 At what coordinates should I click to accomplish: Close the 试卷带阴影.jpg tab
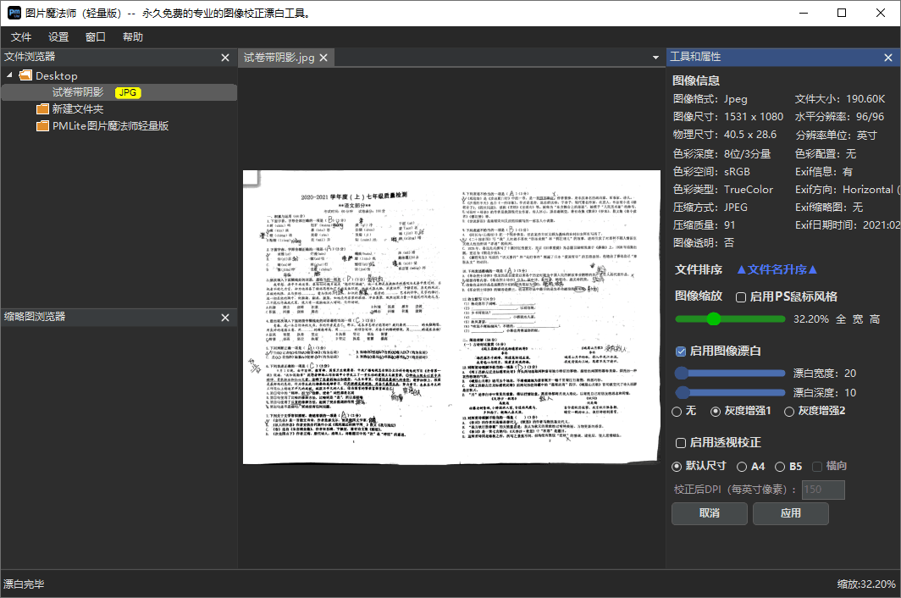tap(323, 57)
